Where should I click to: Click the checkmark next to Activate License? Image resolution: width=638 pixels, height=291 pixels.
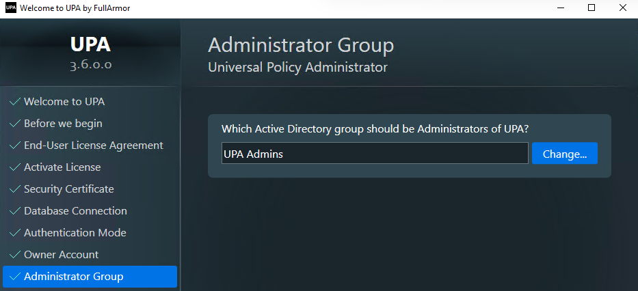point(14,167)
